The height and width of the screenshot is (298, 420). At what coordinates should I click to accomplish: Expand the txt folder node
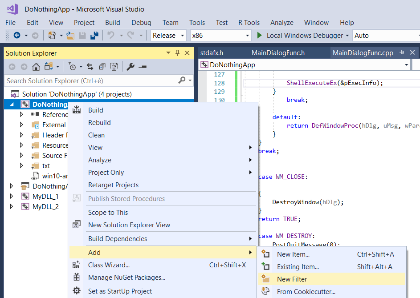(22, 165)
